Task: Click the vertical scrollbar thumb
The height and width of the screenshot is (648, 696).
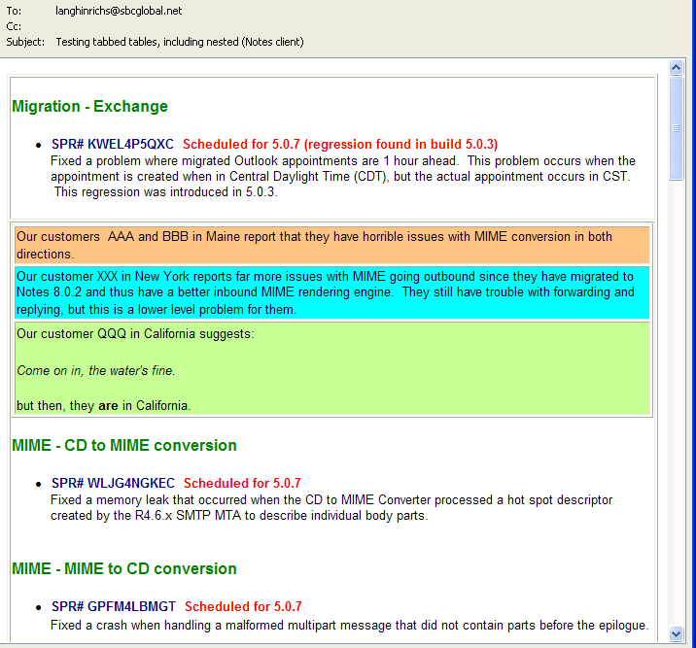Action: [677, 127]
